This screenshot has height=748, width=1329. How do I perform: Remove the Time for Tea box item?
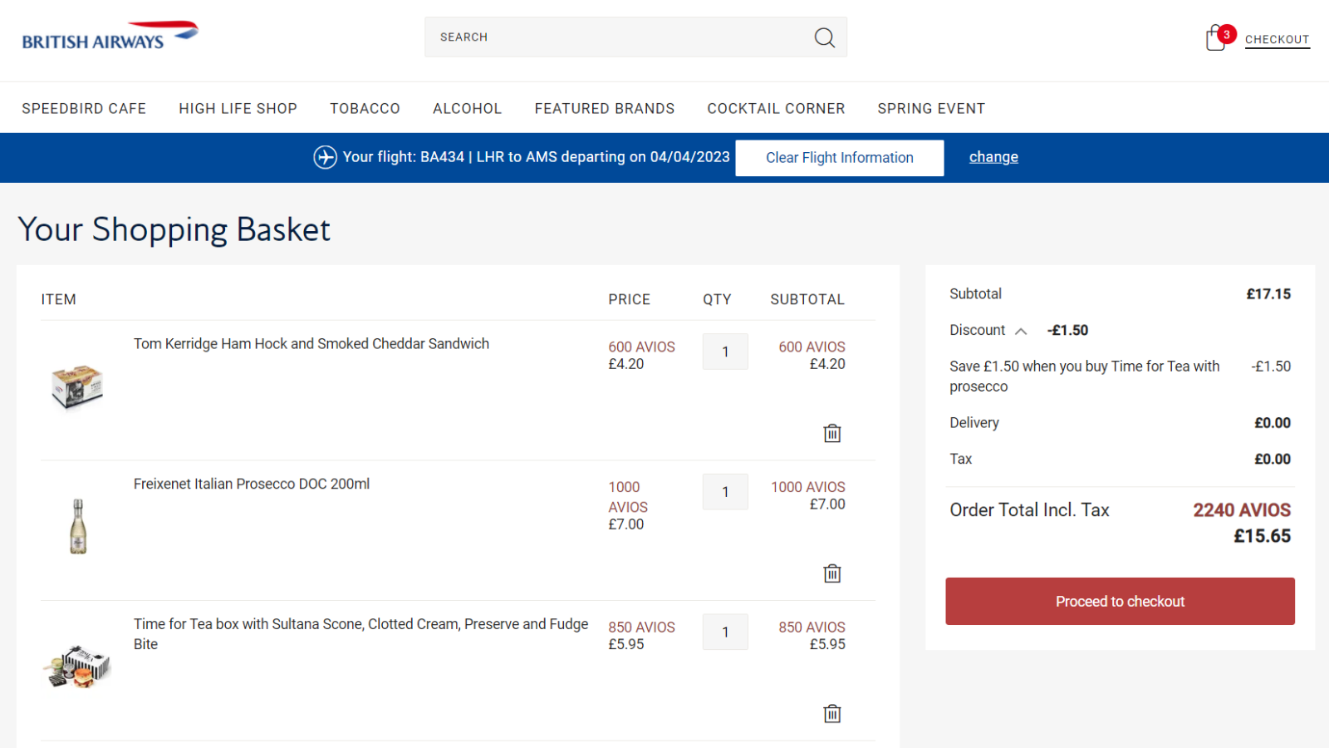(x=832, y=713)
